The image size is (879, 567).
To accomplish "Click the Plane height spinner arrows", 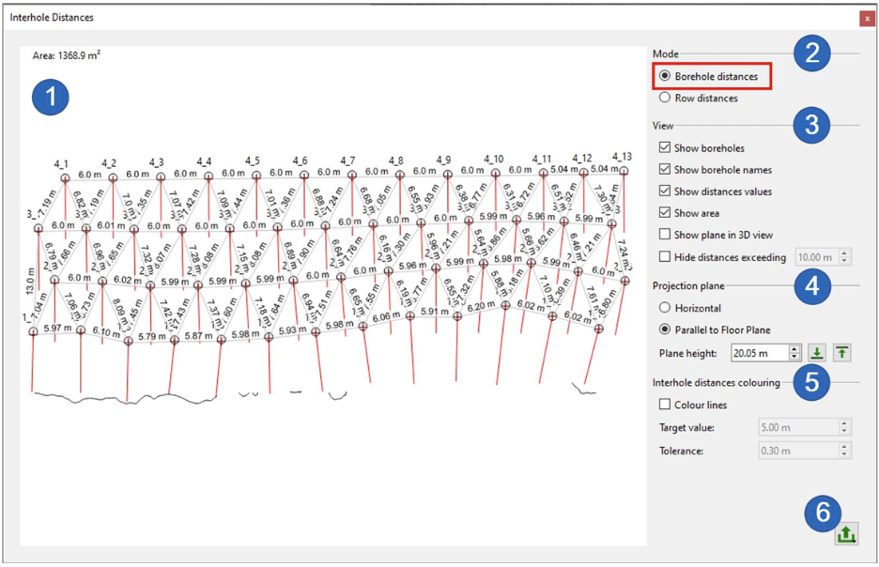I will point(794,353).
